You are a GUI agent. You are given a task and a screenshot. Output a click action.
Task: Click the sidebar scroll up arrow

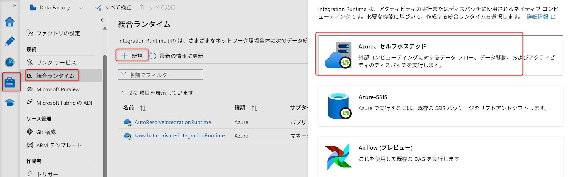105,28
